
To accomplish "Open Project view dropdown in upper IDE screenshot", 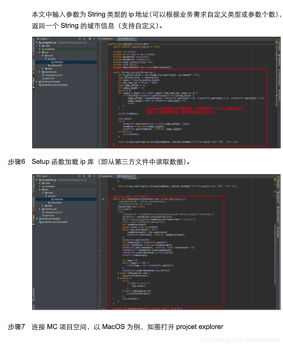I will 44,39.
